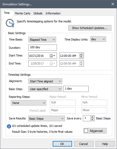Click the Start Time calendar picker icon
Image resolution: width=117 pixels, height=149 pixels.
[52, 56]
